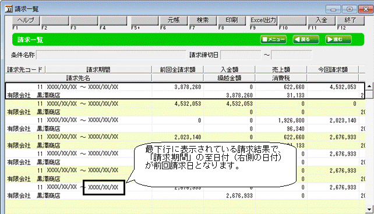The image size is (374, 214).
Task: Click the scrollbar down arrow
Action: point(369,209)
